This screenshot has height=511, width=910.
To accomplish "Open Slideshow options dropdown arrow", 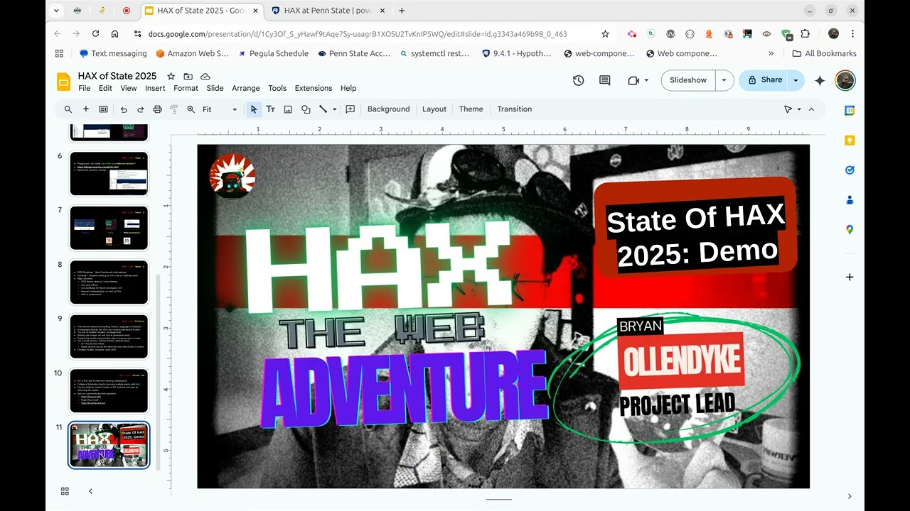I will (x=724, y=80).
